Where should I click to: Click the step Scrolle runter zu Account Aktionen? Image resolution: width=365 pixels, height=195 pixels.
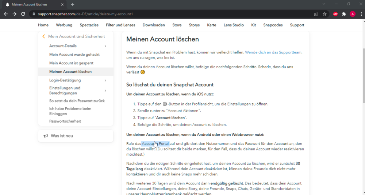(169, 111)
